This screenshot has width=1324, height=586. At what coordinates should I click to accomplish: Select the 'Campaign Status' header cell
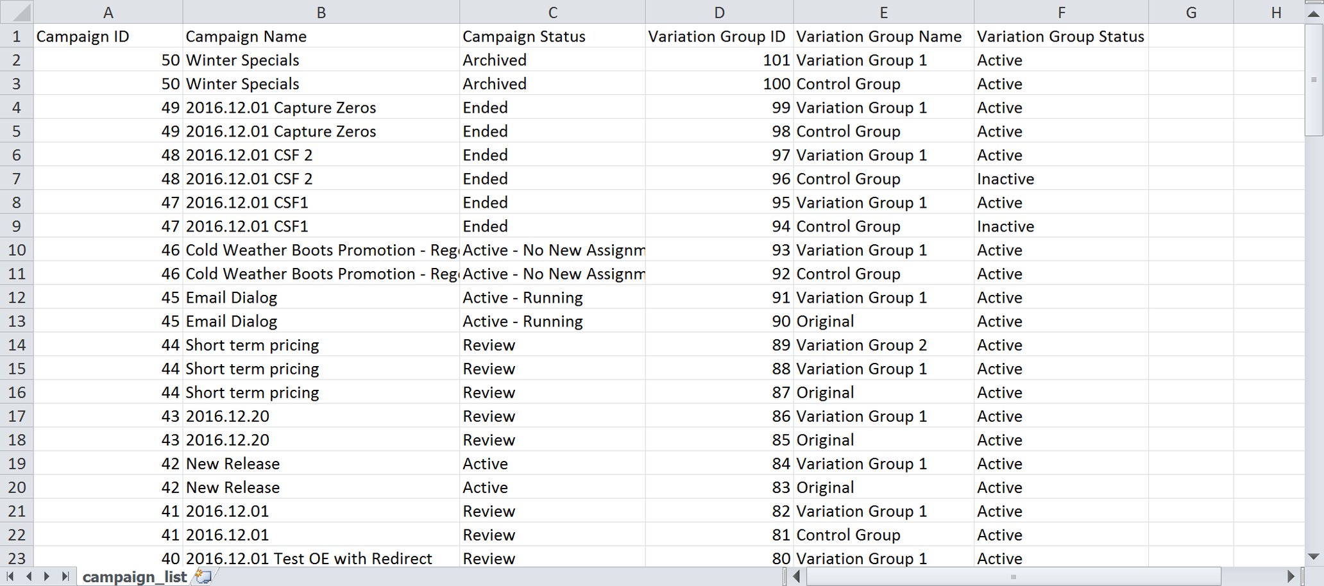tap(552, 36)
